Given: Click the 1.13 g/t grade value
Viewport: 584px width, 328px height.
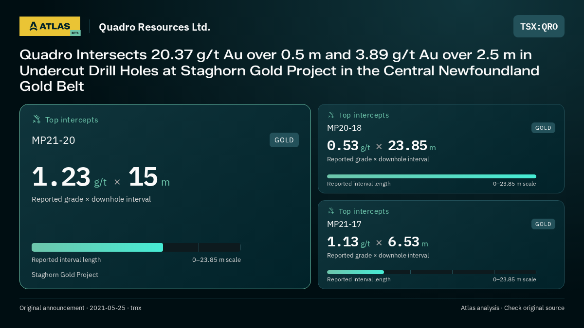Looking at the screenshot, I should 348,242.
